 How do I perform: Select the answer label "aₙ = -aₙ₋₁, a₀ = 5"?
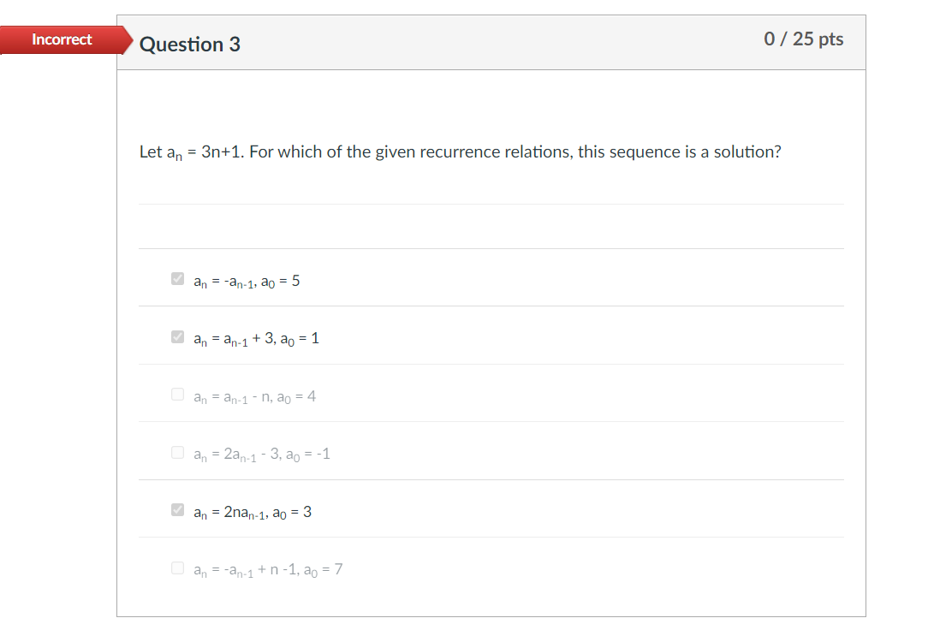247,280
